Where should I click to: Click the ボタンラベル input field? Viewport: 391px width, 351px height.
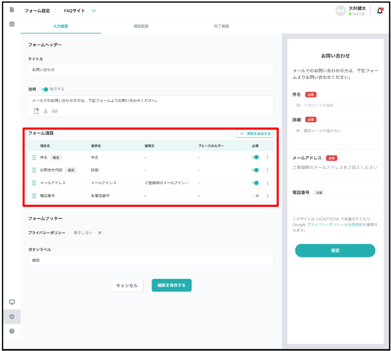pyautogui.click(x=151, y=261)
